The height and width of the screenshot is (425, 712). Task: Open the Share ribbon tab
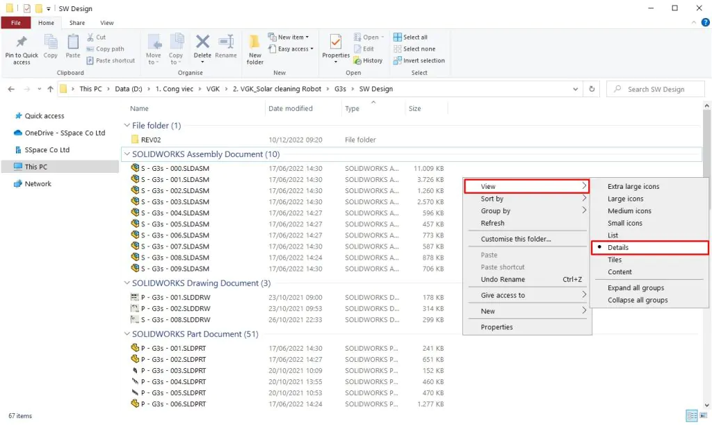76,23
